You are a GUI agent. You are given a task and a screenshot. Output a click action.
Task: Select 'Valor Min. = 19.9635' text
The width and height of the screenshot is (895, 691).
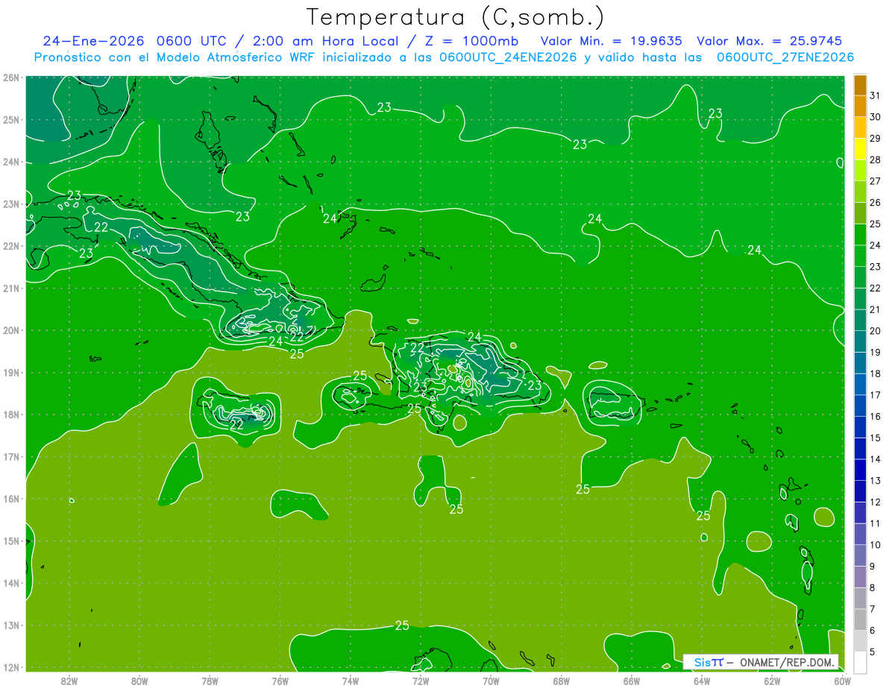point(612,41)
